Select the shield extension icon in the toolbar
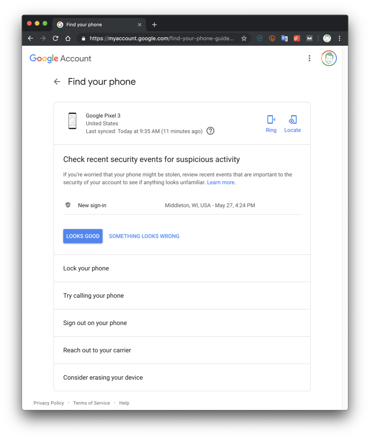This screenshot has height=439, width=370. [260, 38]
